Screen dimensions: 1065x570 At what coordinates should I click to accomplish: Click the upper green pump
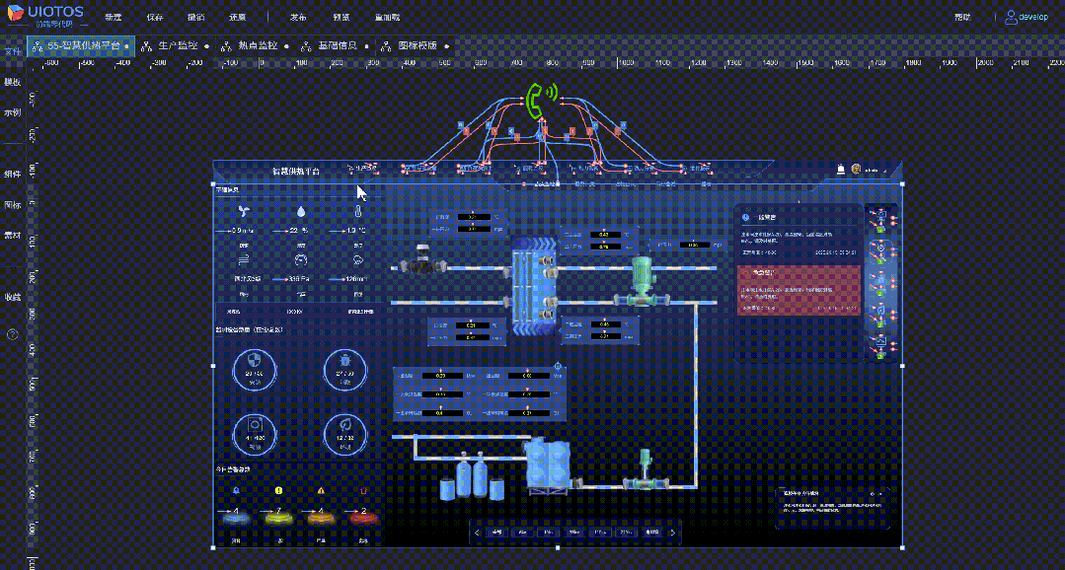(x=642, y=283)
